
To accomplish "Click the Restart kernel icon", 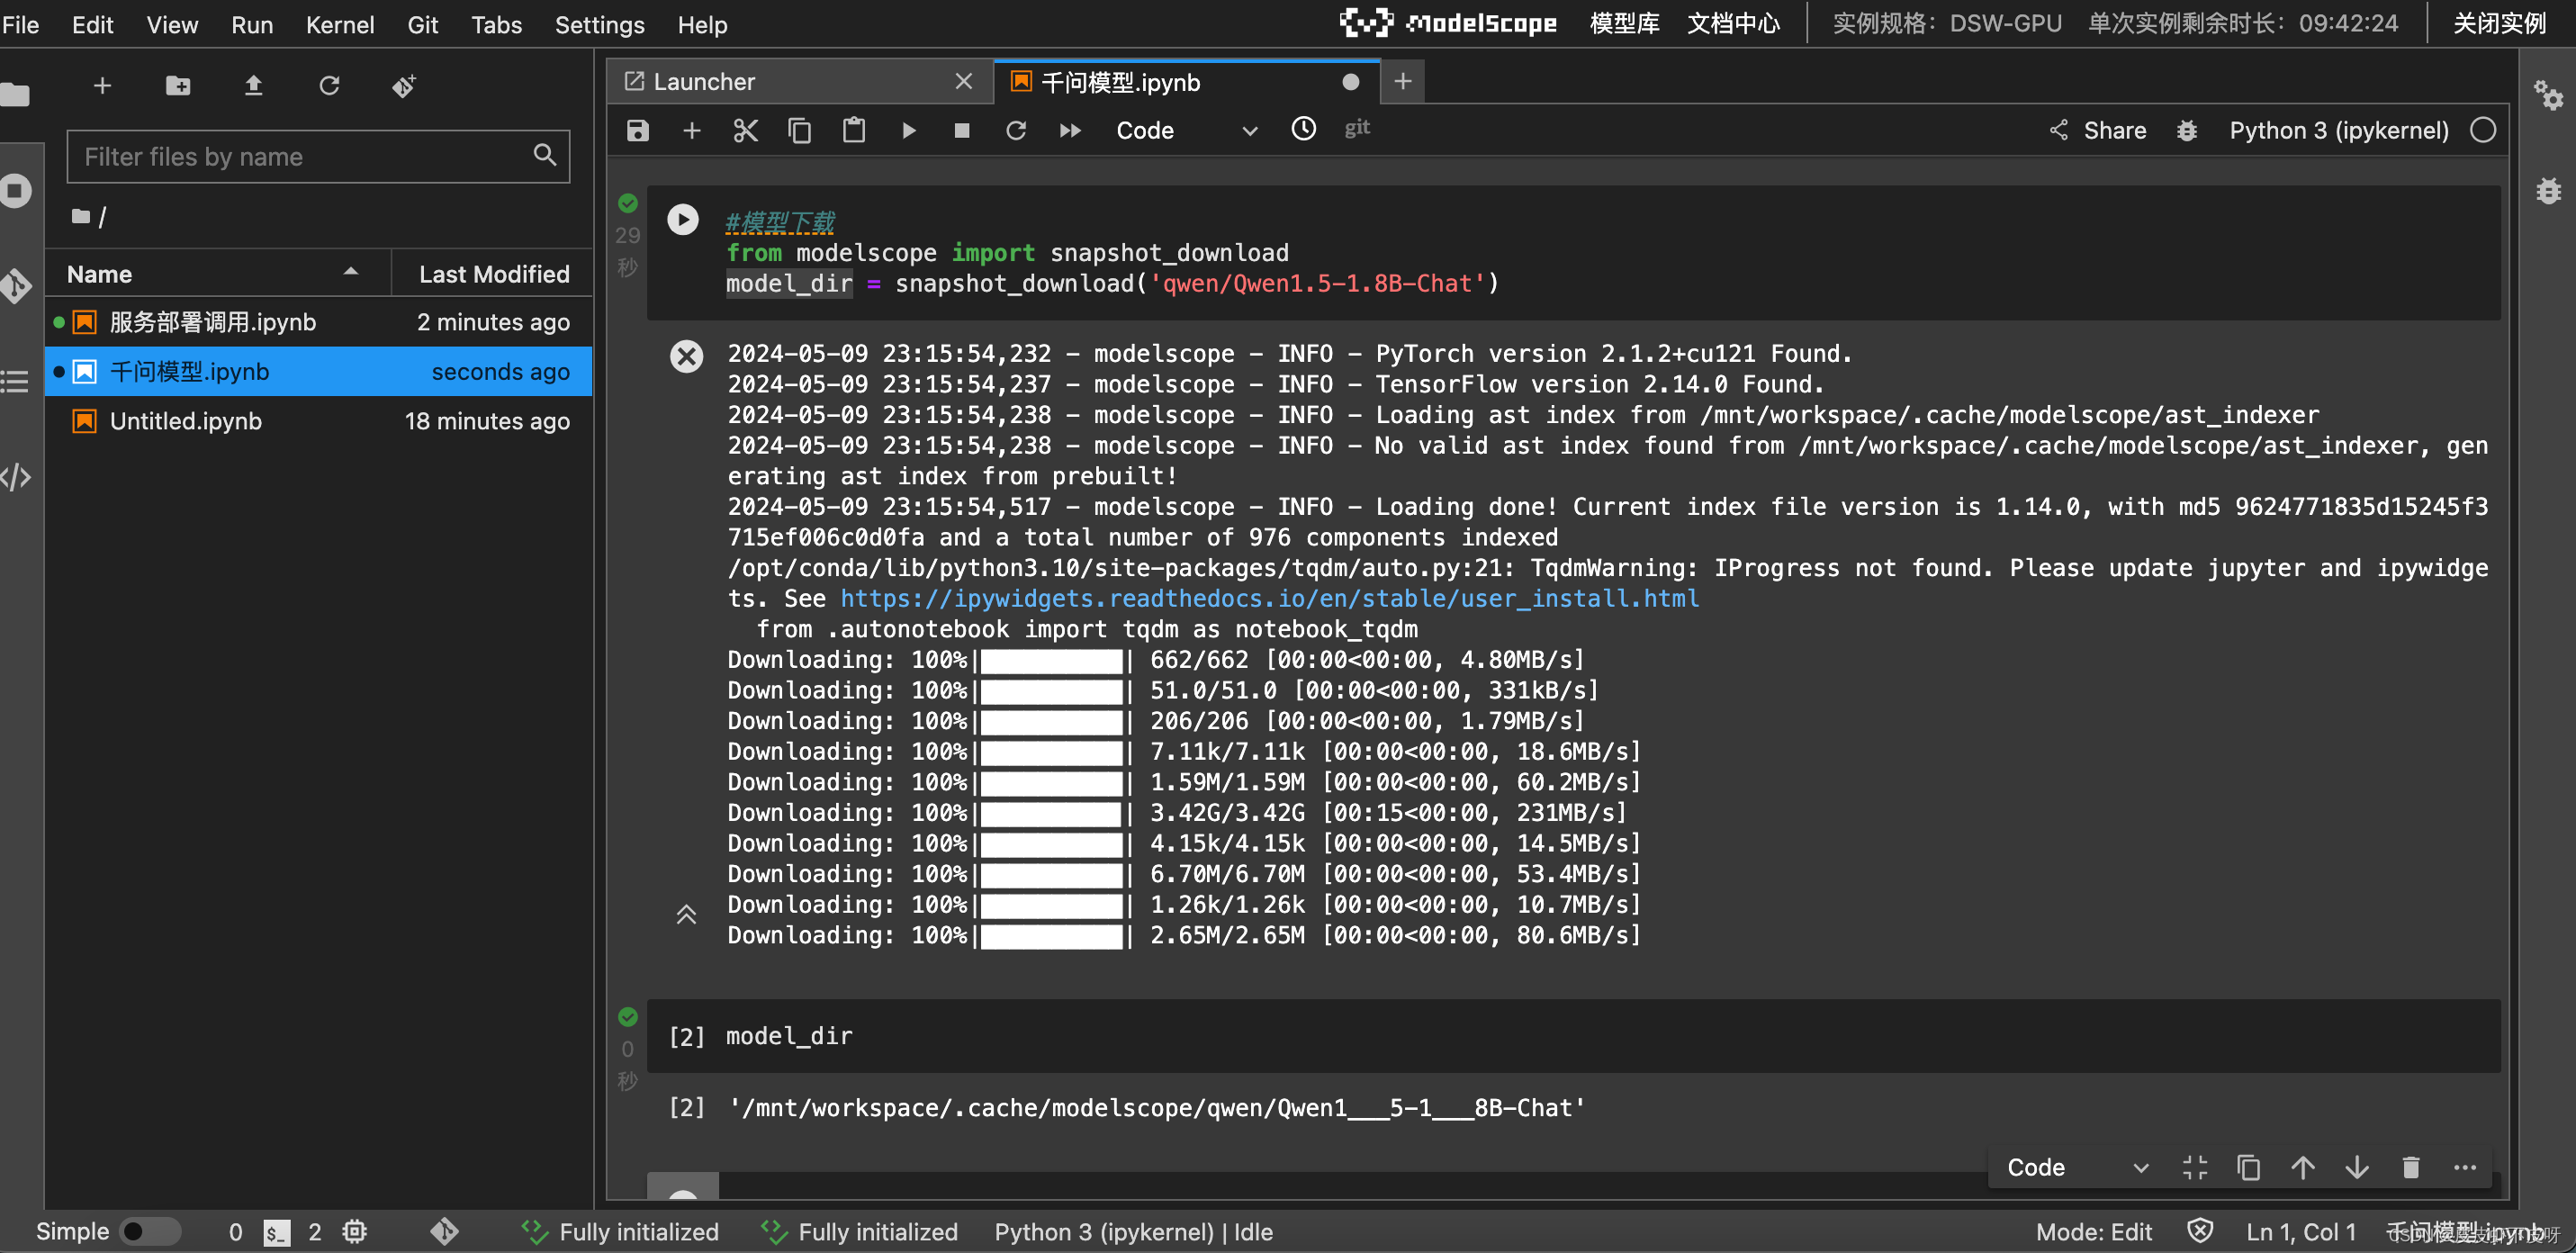I will point(1017,130).
